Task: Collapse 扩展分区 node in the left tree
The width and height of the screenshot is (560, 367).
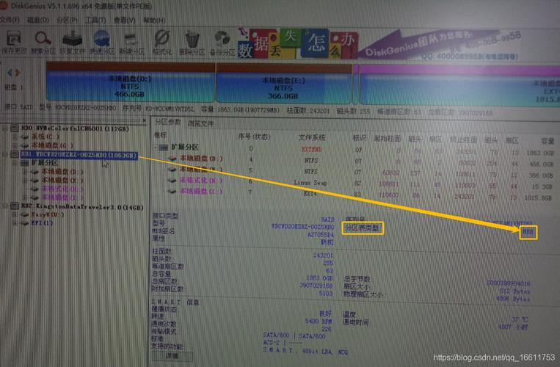Action: pos(15,163)
